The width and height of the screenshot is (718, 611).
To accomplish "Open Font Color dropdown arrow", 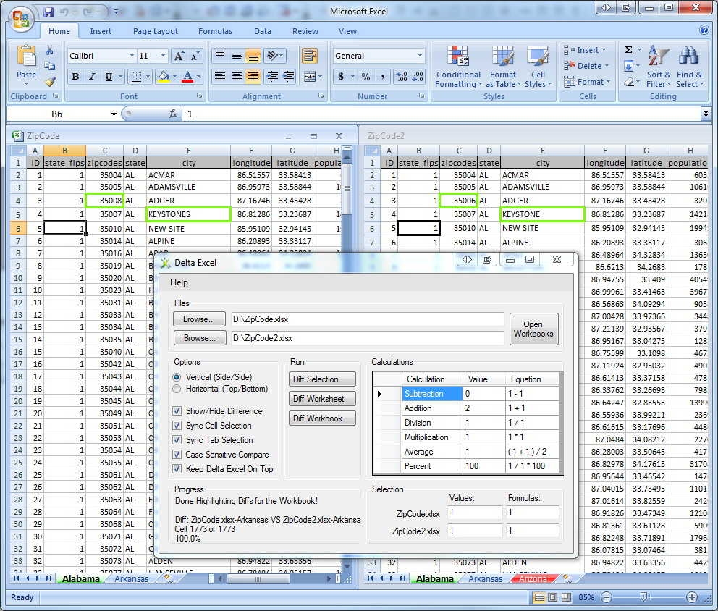I will pyautogui.click(x=198, y=77).
